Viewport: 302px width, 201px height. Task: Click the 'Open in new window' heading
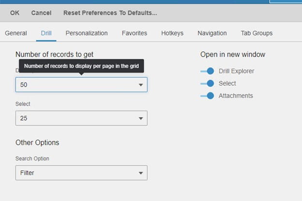[x=233, y=55]
